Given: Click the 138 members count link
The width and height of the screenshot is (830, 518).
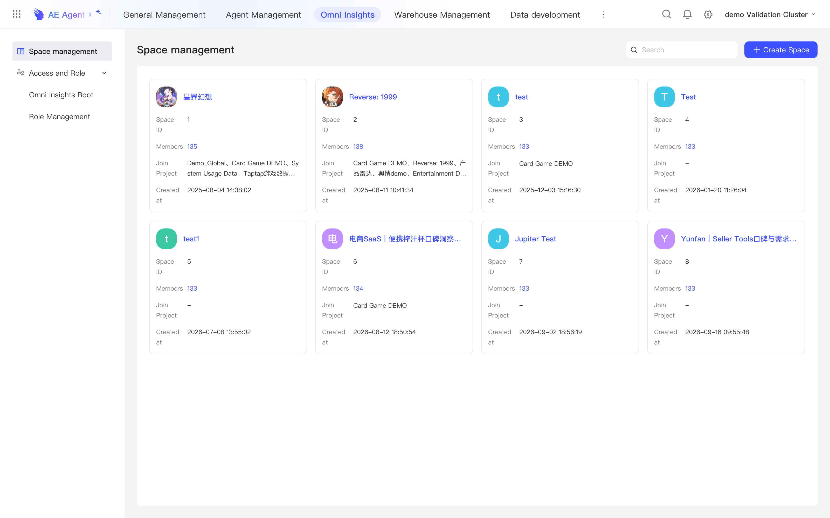Looking at the screenshot, I should (x=358, y=147).
